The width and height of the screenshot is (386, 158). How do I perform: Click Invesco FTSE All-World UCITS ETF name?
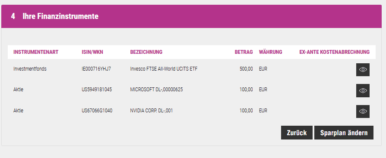click(164, 69)
